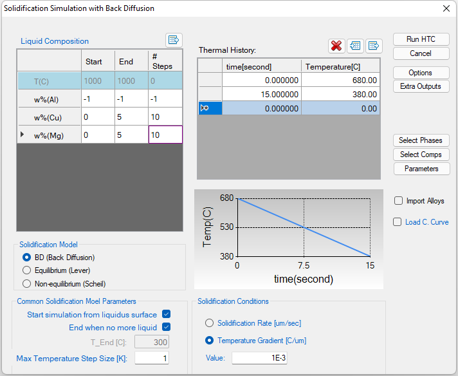This screenshot has width=458, height=376.
Task: Toggle End when no more liquid
Action: pyautogui.click(x=166, y=328)
